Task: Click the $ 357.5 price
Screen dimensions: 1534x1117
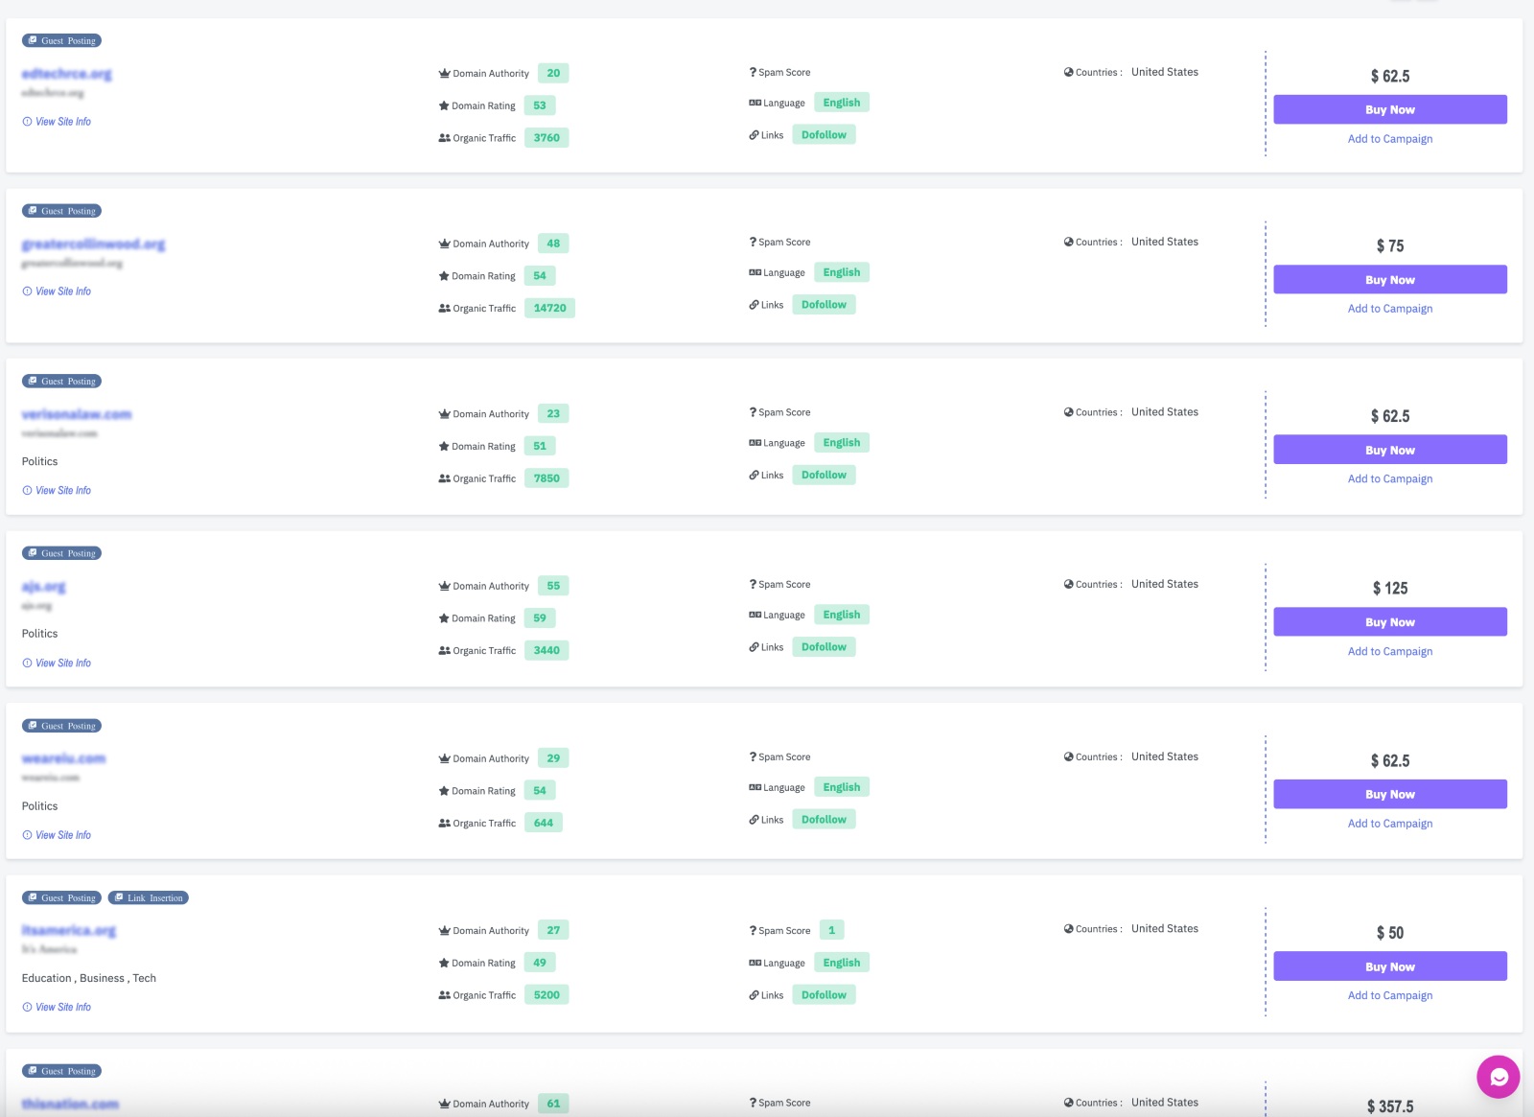Action: click(1390, 1106)
